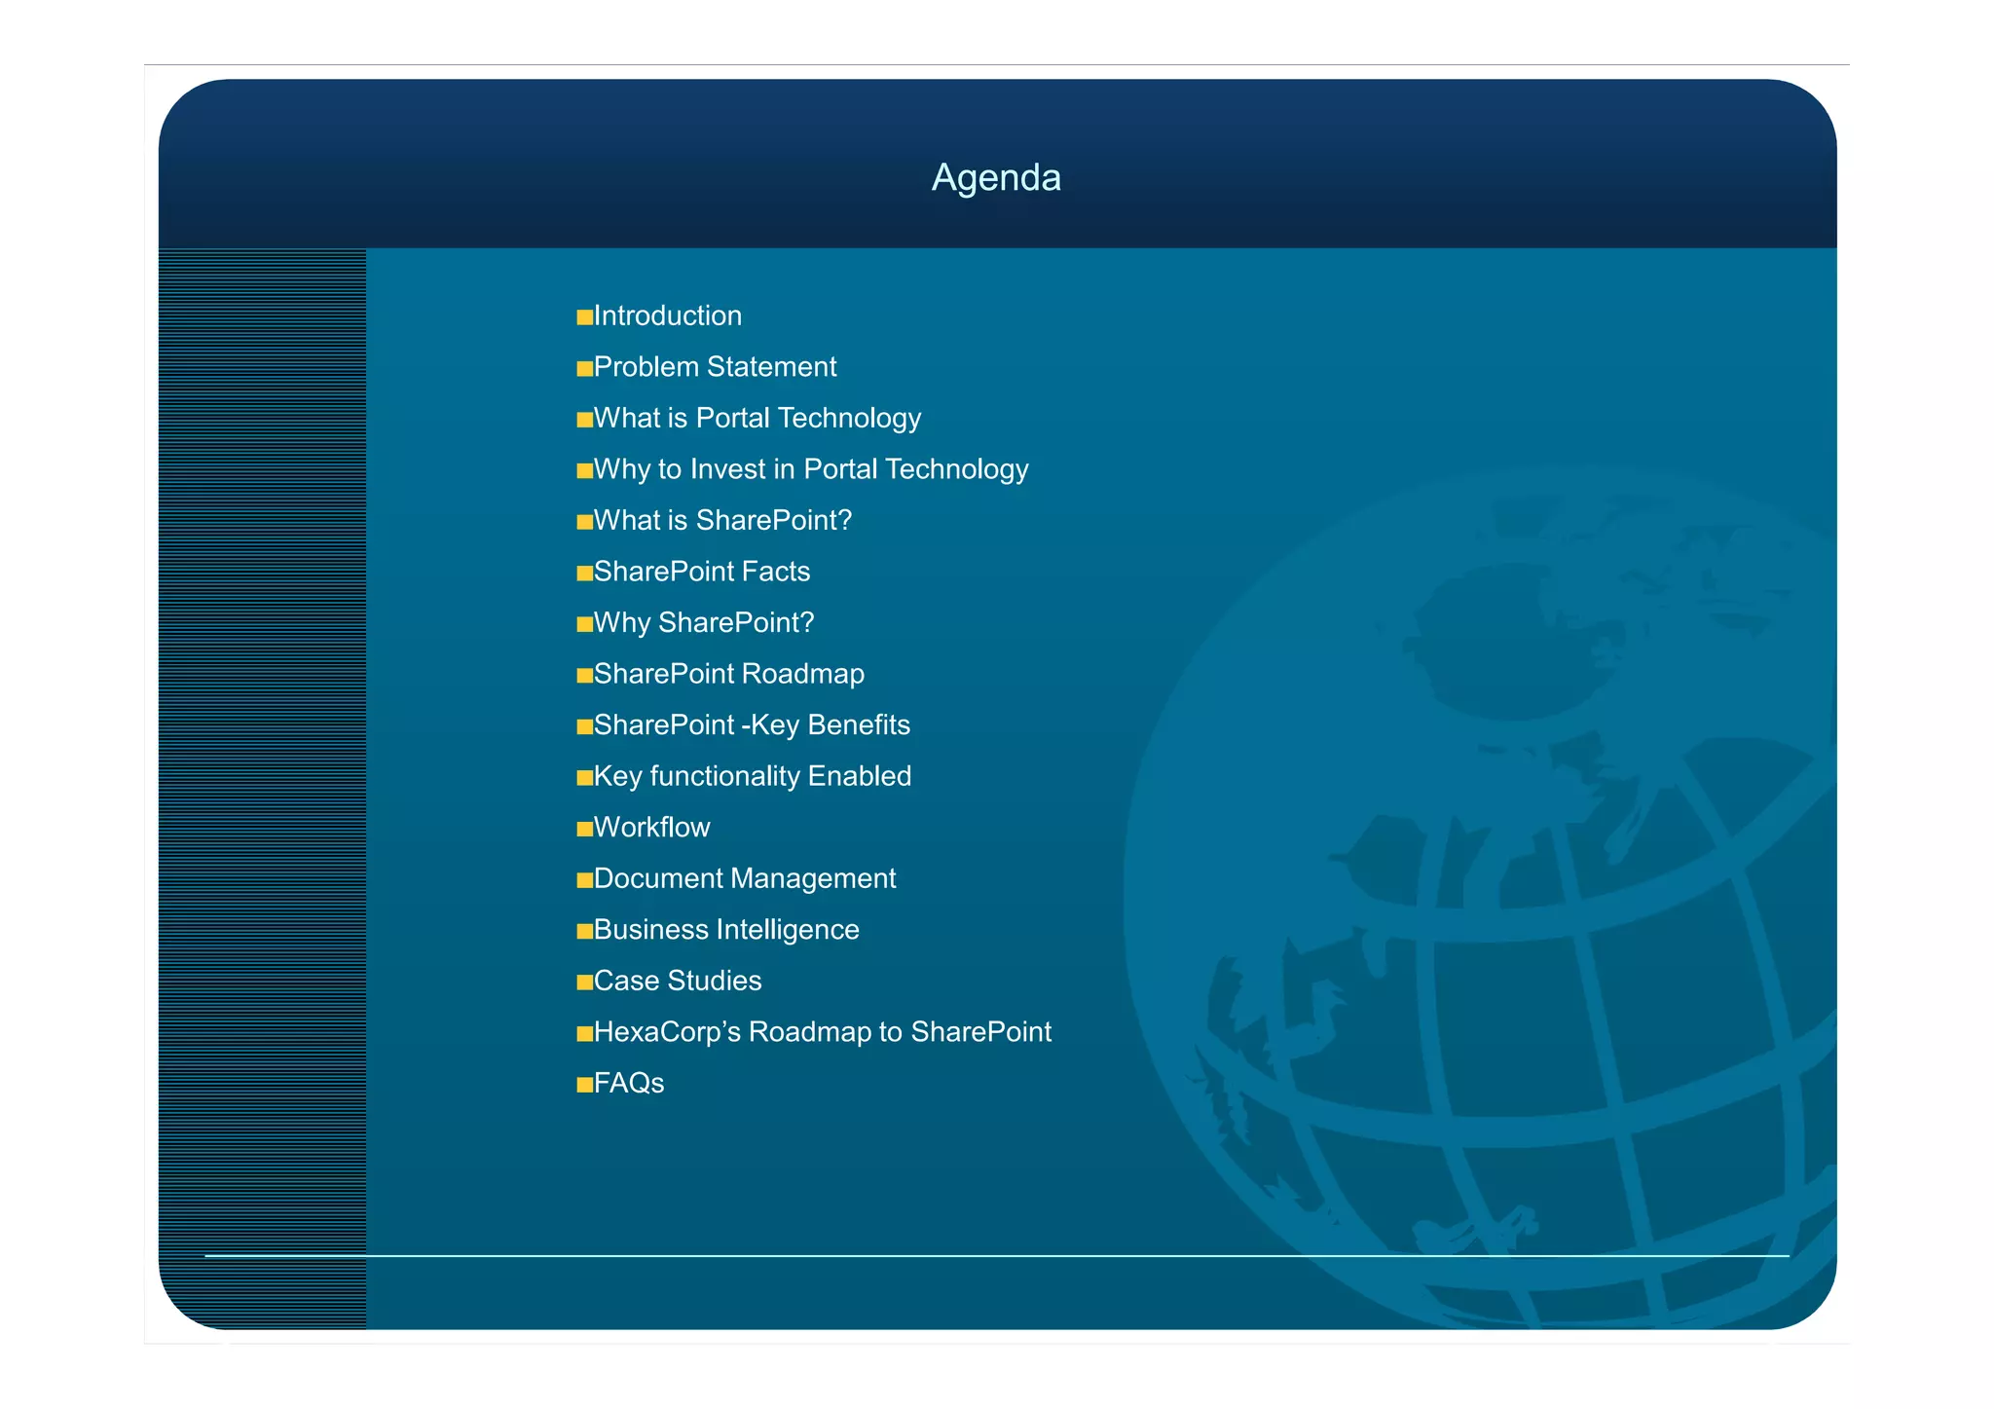1994x1409 pixels.
Task: Open SharePoint -Key Benefits item
Action: (x=751, y=725)
